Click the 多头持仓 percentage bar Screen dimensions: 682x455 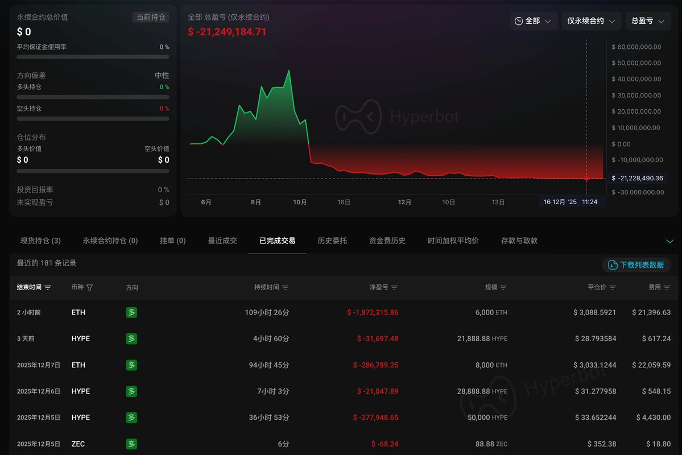pos(93,97)
